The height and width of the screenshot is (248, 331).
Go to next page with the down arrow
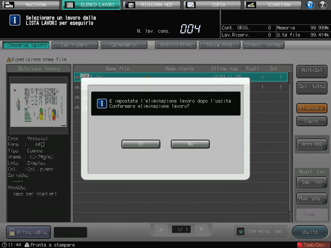(201, 229)
